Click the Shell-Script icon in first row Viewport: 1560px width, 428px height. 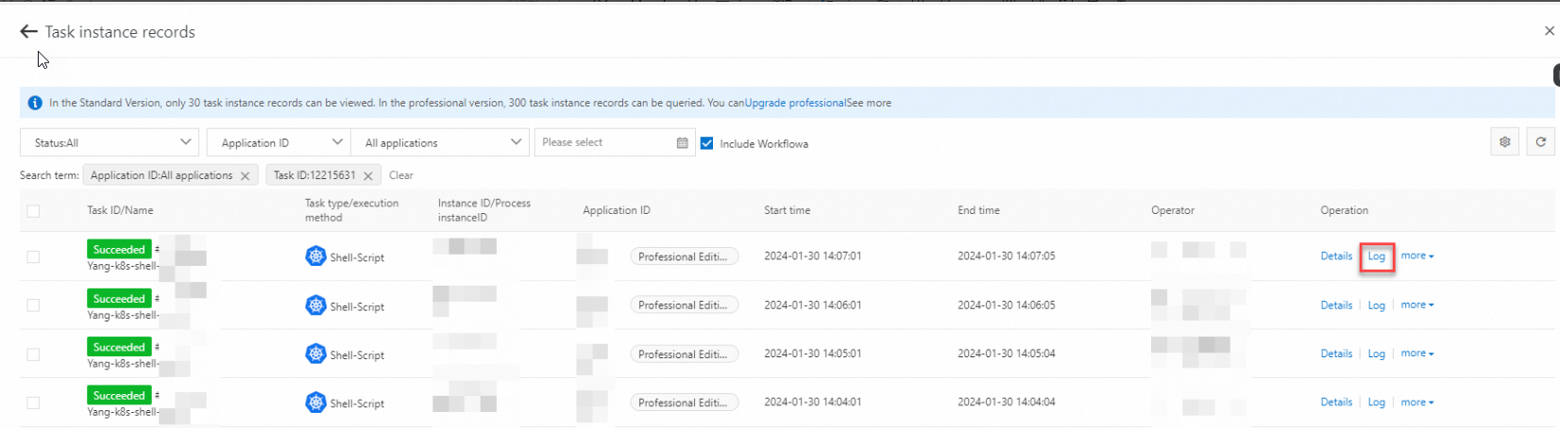315,256
